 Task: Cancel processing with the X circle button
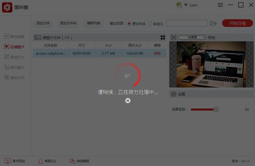coord(128,101)
